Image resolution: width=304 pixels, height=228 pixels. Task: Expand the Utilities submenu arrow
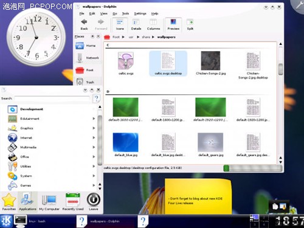pyautogui.click(x=94, y=166)
